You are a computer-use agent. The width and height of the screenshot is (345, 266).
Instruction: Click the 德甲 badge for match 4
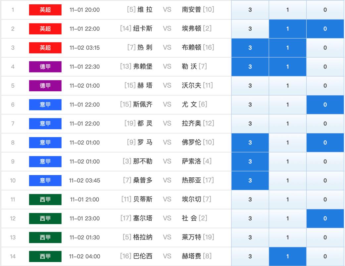45,67
